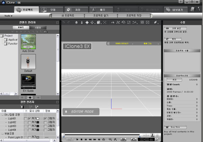
Task: Switch to the 템플릿 template tab
Action: coord(21,28)
